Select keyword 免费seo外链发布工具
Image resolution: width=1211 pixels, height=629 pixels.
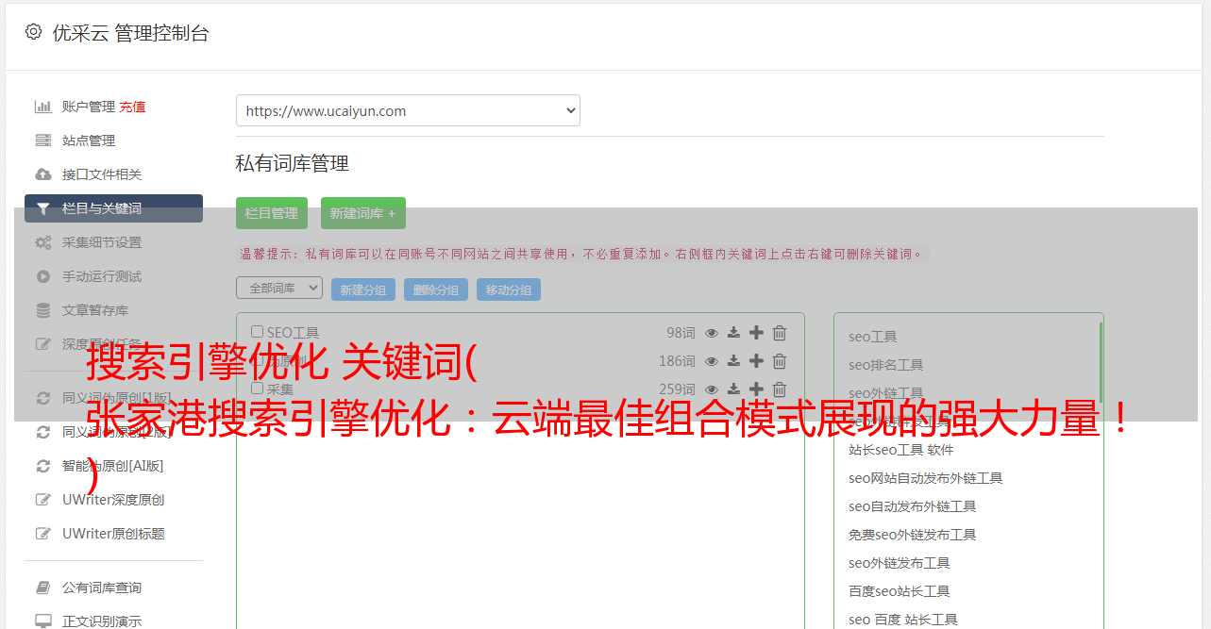click(x=912, y=535)
